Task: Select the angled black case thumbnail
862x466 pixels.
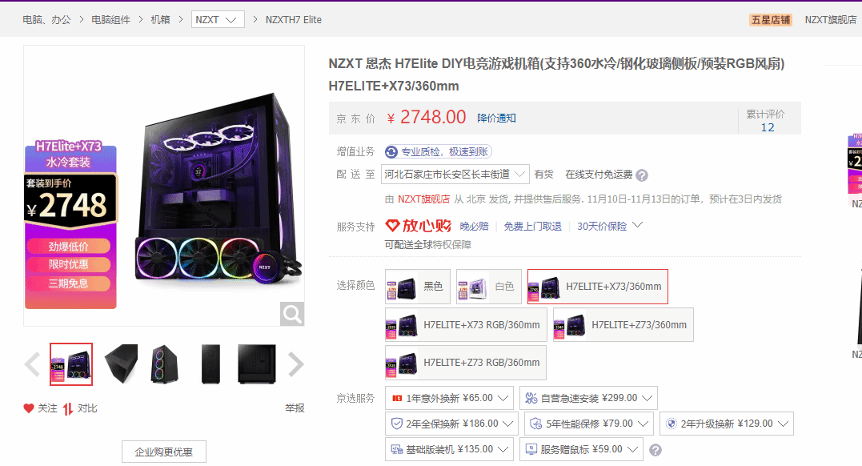Action: [x=121, y=364]
